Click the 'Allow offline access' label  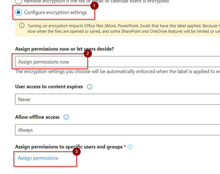[38, 117]
